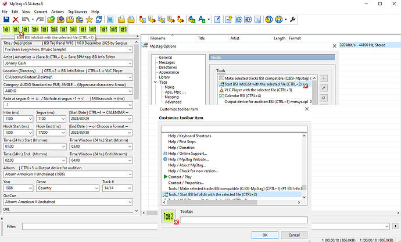
Task: Click Cancel in Customize toolbar item dialog
Action: [294, 235]
